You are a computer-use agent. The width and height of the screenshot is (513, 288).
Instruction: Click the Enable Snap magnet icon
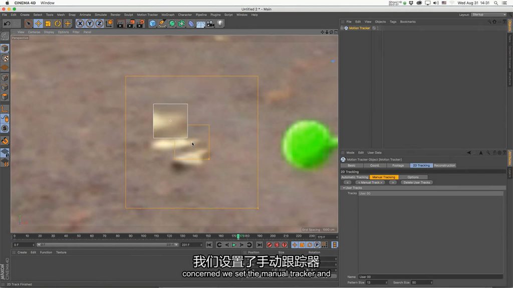coord(5,140)
